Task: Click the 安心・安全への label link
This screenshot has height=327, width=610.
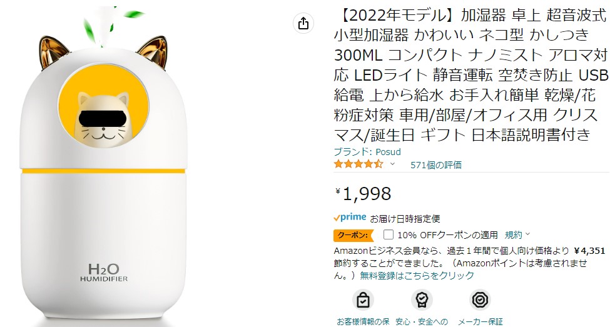Action: click(422, 321)
